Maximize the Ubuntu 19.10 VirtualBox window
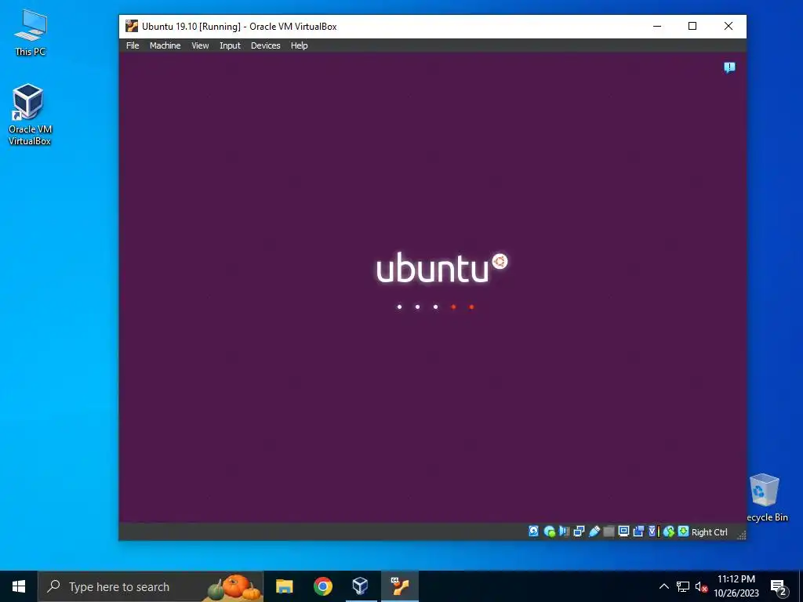The image size is (803, 602). [x=692, y=26]
